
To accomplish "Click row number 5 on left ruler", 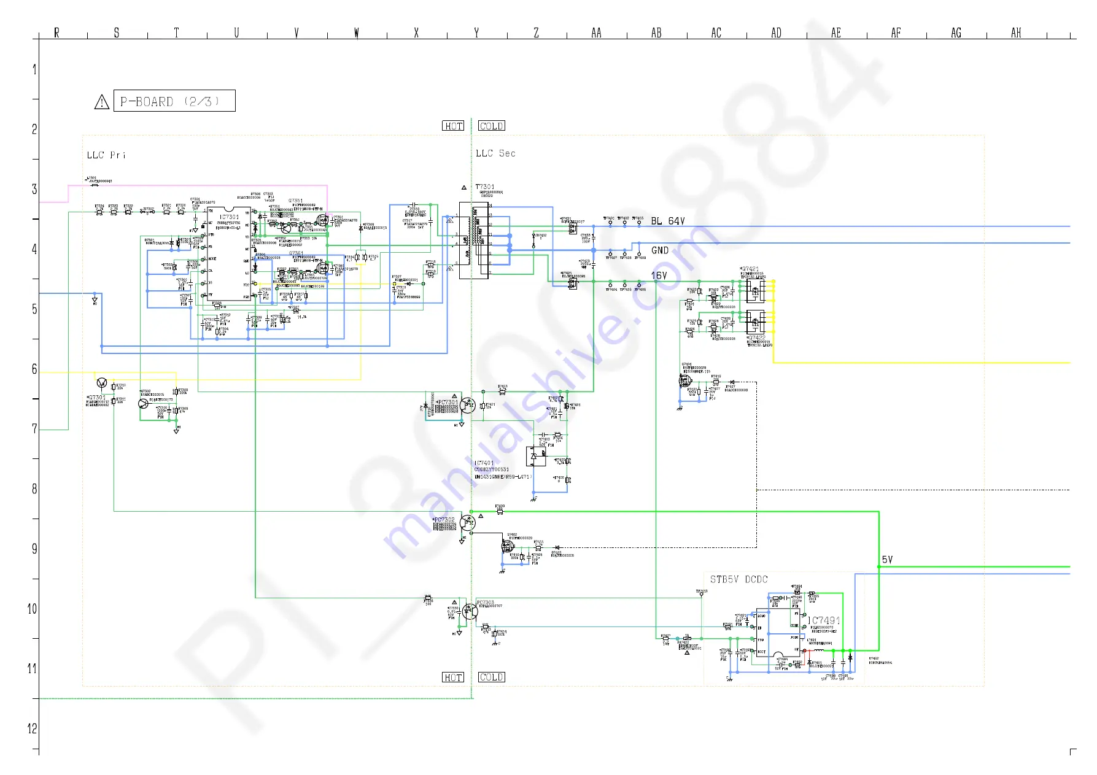I will (34, 309).
